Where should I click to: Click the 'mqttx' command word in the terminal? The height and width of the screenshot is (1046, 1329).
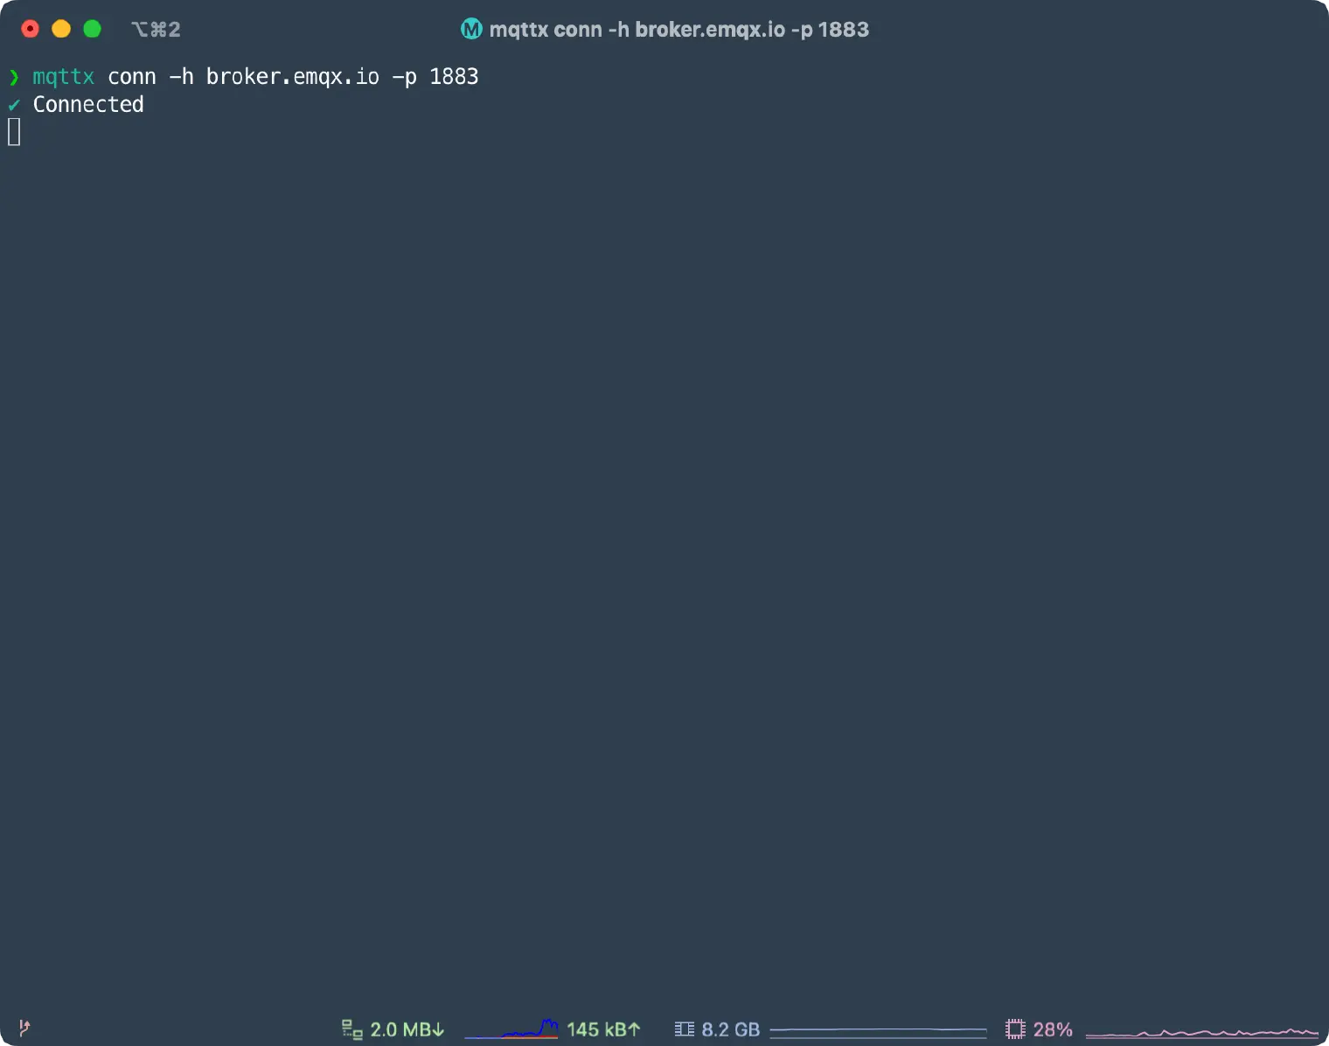click(x=63, y=77)
